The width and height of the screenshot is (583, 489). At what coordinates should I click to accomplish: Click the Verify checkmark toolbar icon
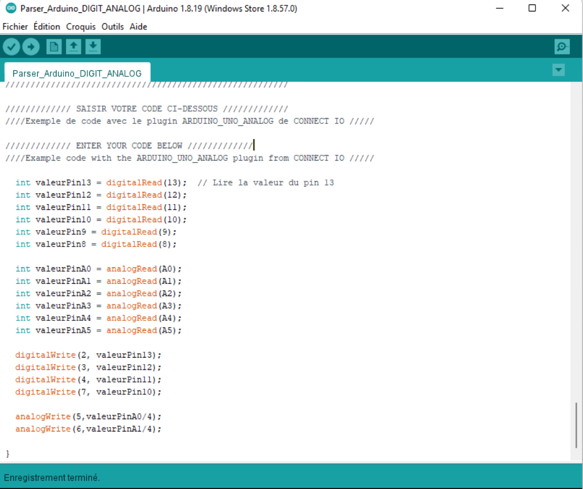click(11, 47)
